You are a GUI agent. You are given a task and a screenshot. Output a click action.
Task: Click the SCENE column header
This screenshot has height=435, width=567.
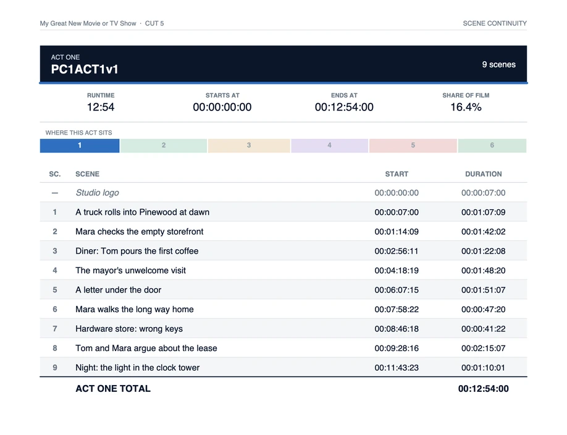pyautogui.click(x=87, y=174)
